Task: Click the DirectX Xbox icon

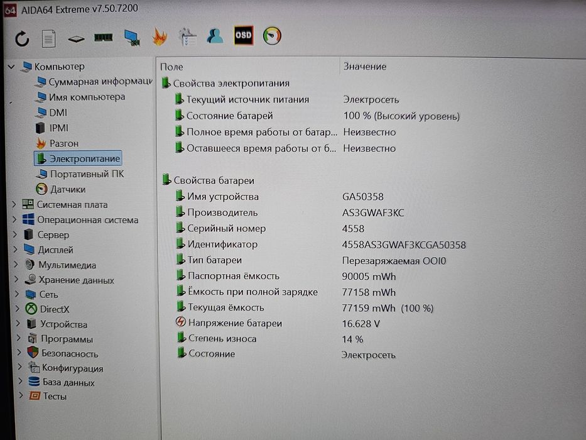Action: (31, 309)
